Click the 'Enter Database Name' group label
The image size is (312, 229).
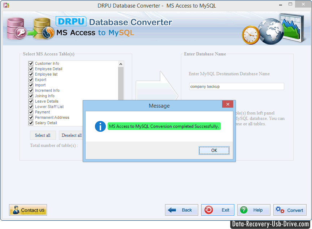[x=205, y=54]
